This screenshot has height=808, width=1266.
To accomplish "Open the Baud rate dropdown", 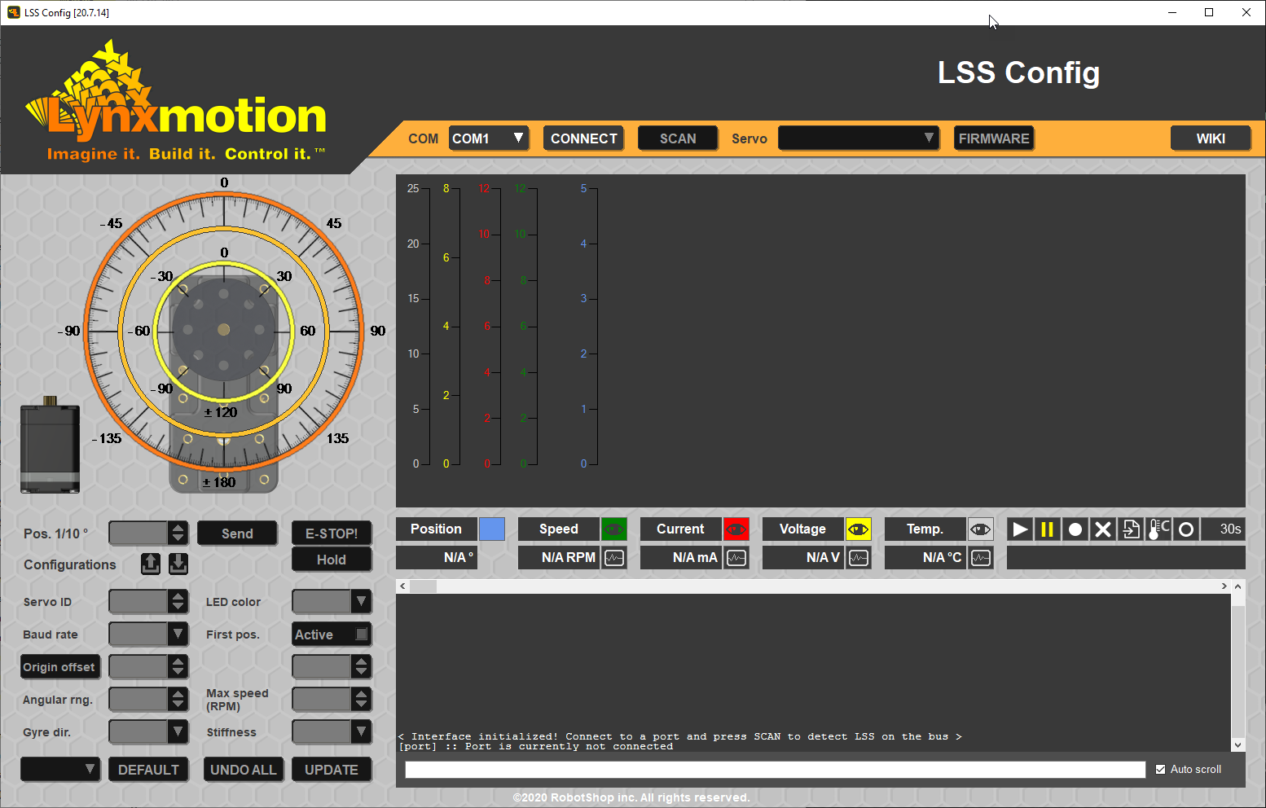I will click(x=148, y=634).
